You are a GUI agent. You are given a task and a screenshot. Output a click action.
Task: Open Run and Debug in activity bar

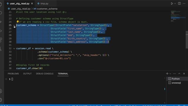click(x=1, y=31)
